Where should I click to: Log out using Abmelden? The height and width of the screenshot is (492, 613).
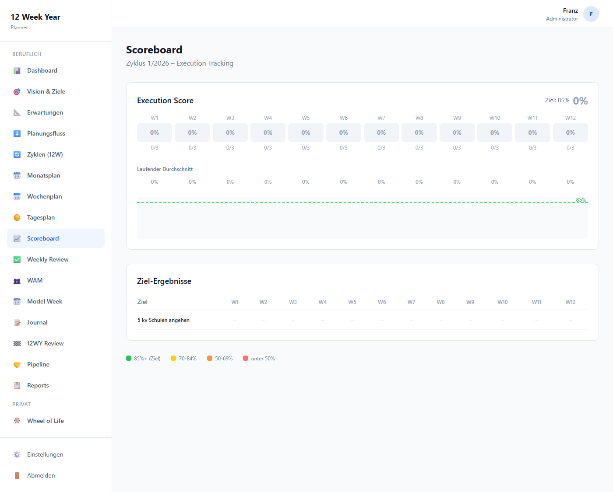point(41,475)
